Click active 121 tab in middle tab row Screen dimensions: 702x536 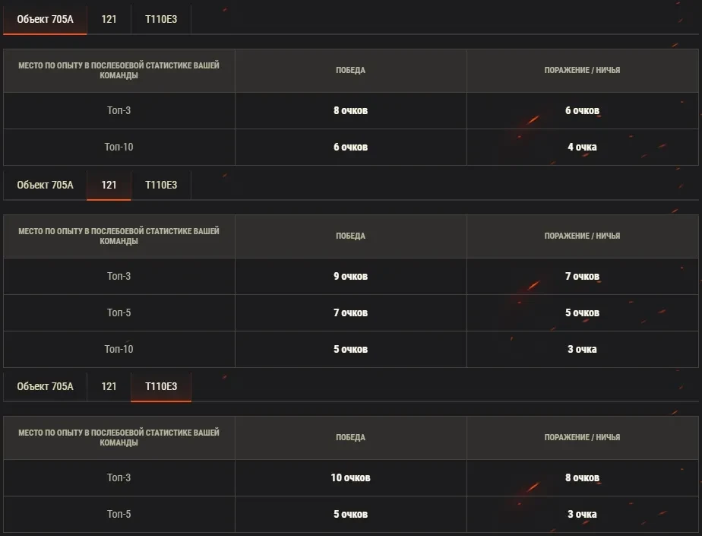point(109,185)
